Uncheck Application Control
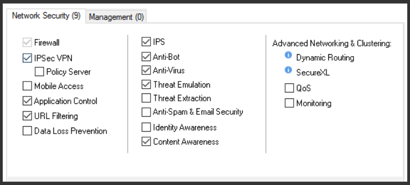410x185 pixels. 27,101
